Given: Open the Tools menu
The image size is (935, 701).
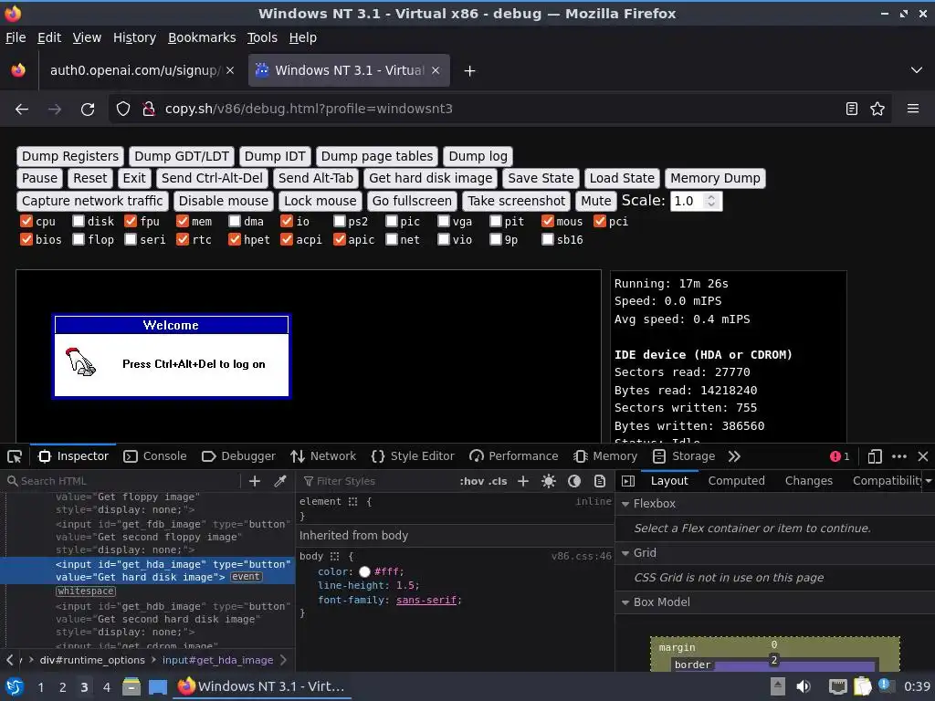Looking at the screenshot, I should 262,37.
